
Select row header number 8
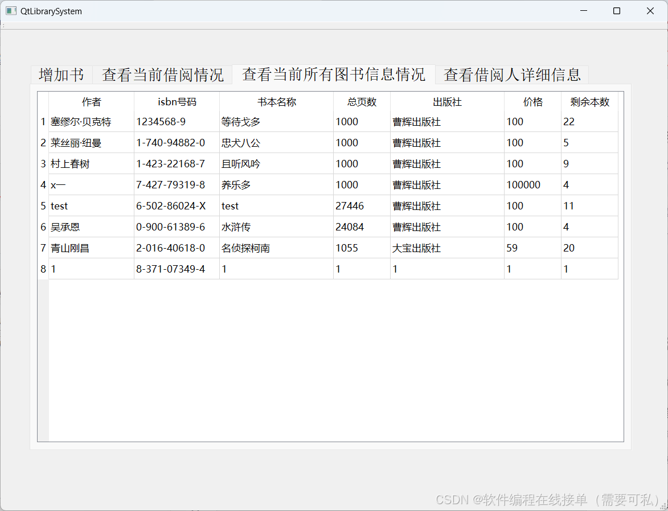pos(43,269)
